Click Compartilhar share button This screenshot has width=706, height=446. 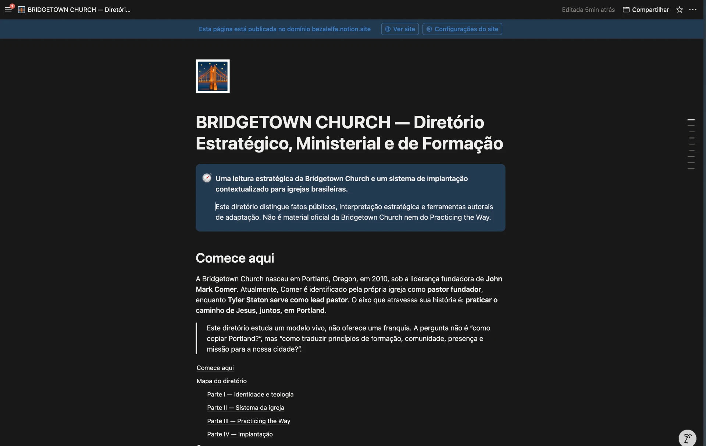pos(646,10)
